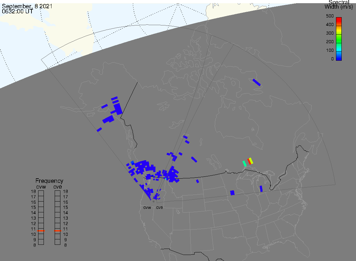Click the red marker on the cve gauge
This screenshot has height=261, width=356.
pyautogui.click(x=58, y=231)
